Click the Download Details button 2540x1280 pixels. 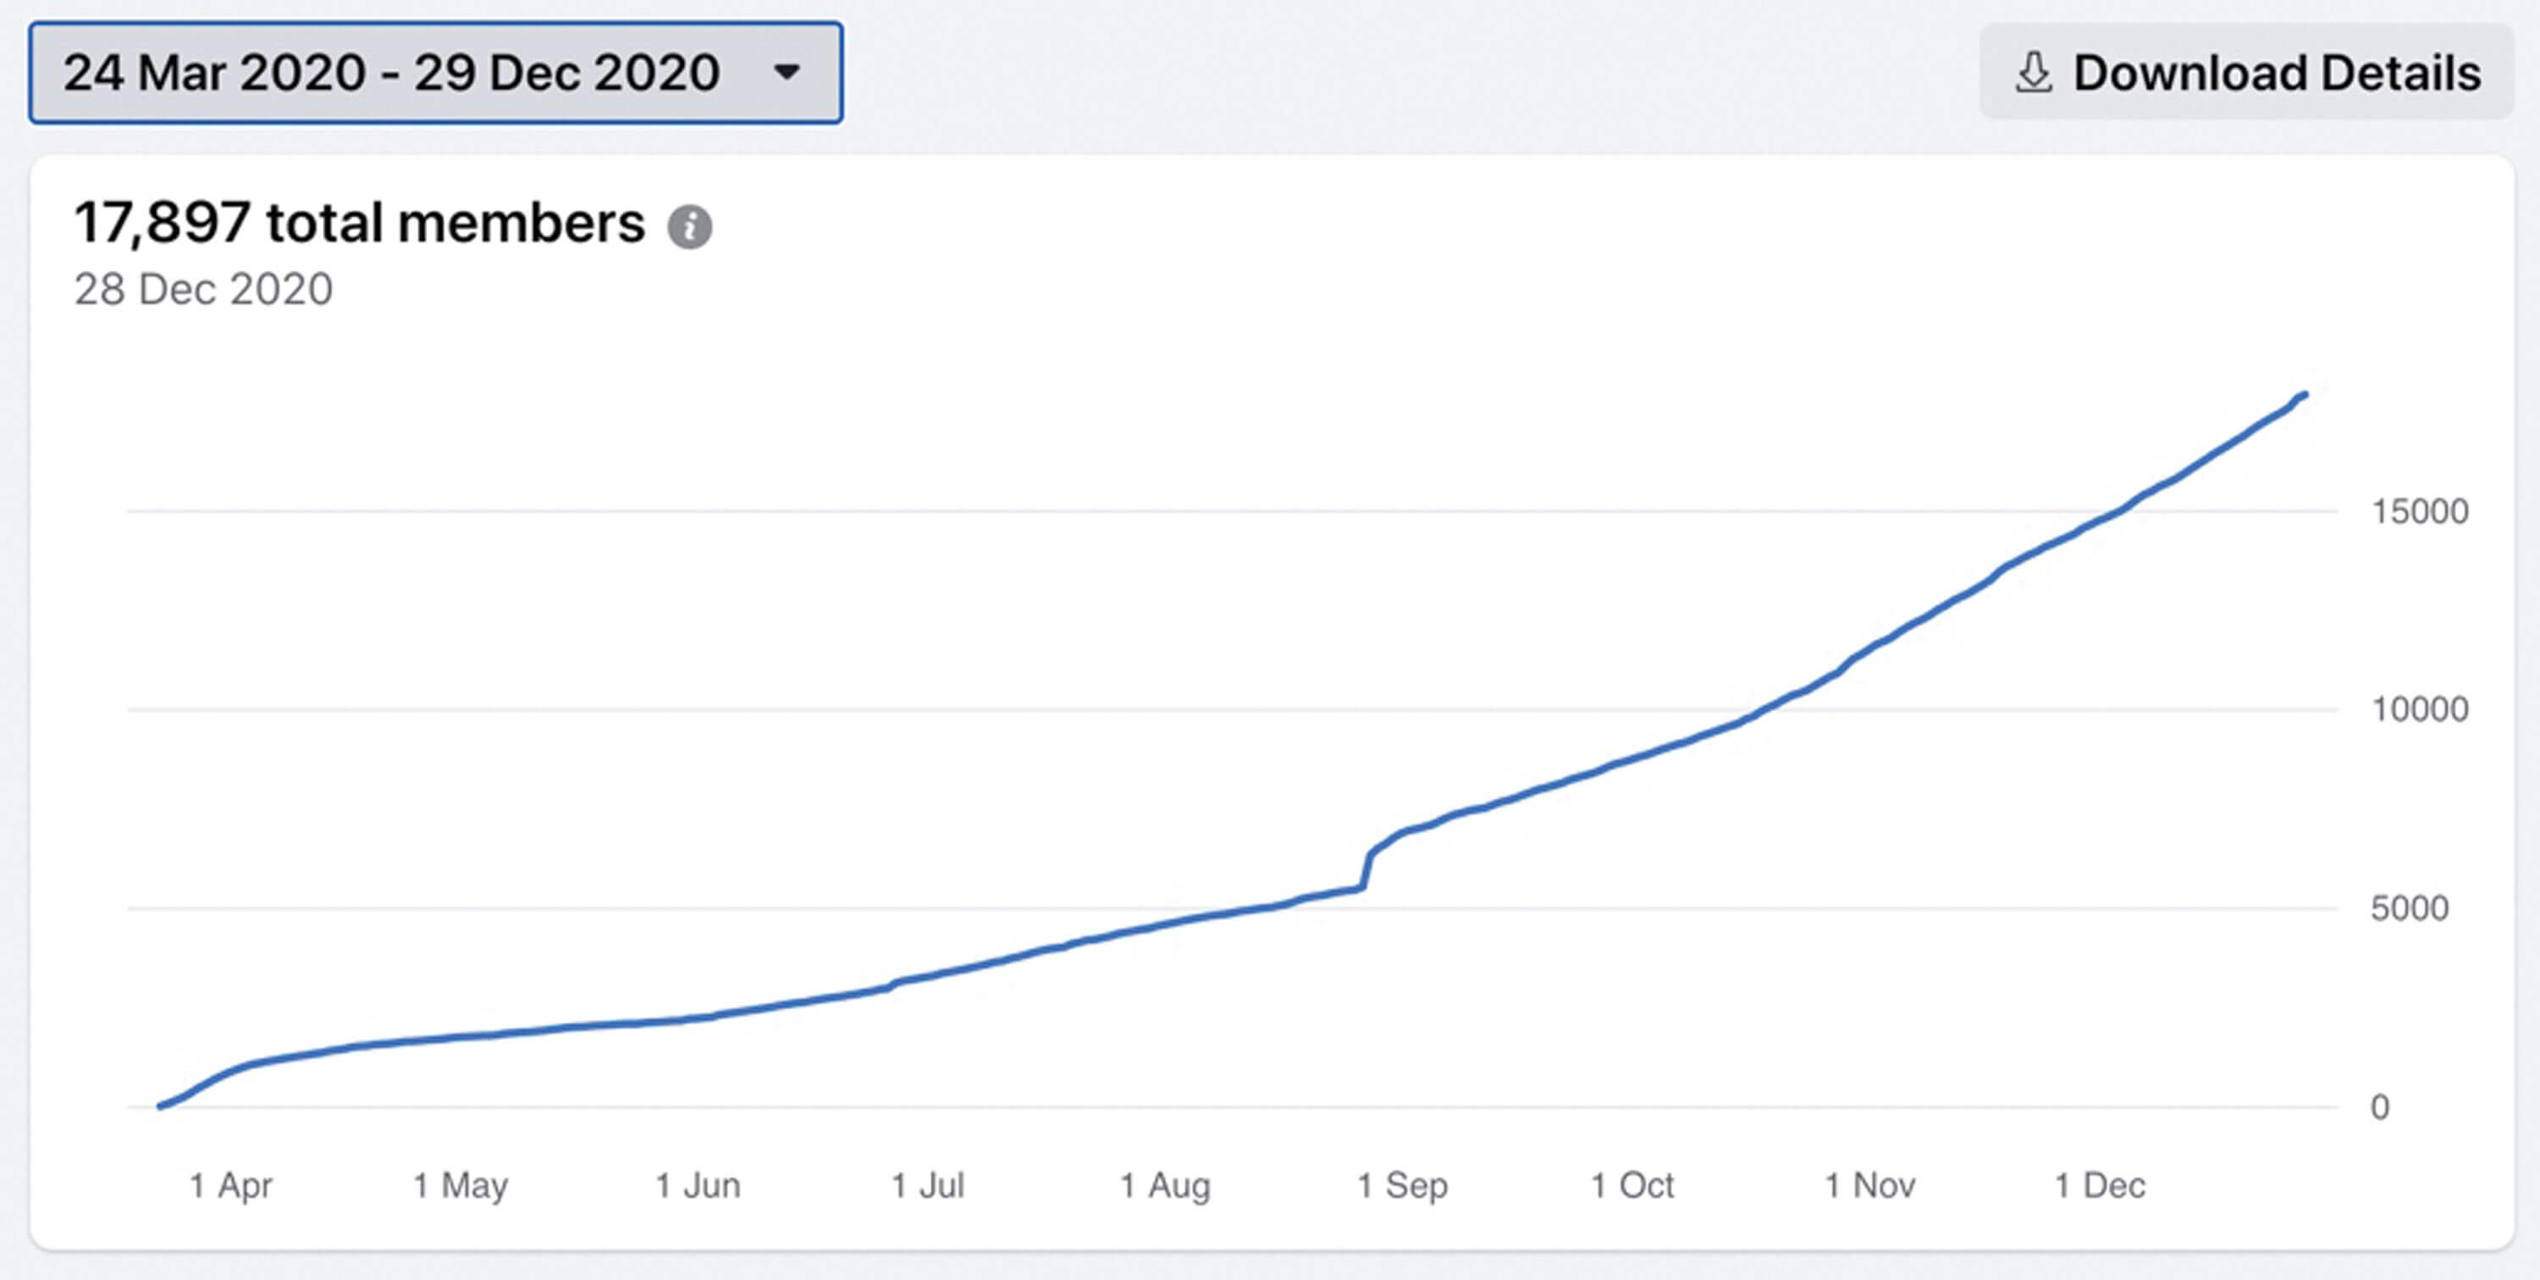(2246, 73)
